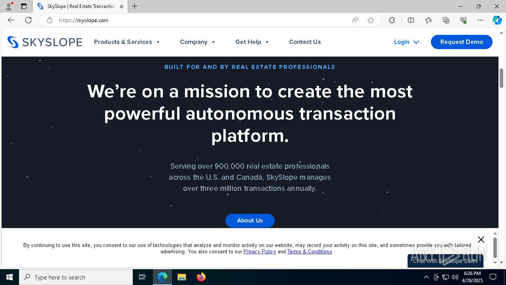This screenshot has width=506, height=285.
Task: Click Microsoft Edge taskbar icon
Action: 162,277
